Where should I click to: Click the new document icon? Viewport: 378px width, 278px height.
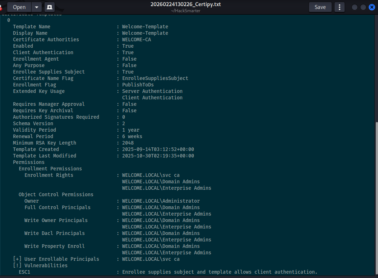point(49,7)
